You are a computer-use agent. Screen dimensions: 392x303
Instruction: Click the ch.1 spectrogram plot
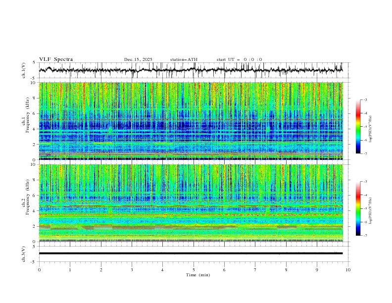pyautogui.click(x=191, y=121)
